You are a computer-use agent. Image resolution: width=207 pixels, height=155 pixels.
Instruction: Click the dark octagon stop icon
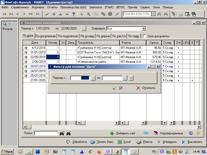[110, 14]
